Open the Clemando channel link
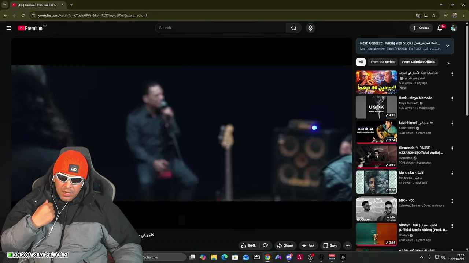Image resolution: width=469 pixels, height=263 pixels. 406,158
